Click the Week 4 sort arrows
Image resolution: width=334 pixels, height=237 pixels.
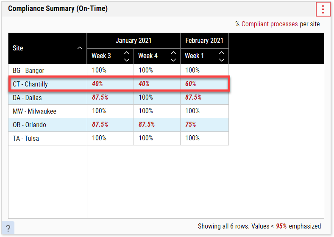173,56
